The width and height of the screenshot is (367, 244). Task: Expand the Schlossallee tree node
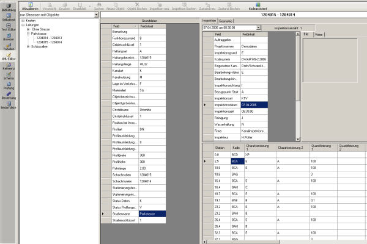pos(27,46)
